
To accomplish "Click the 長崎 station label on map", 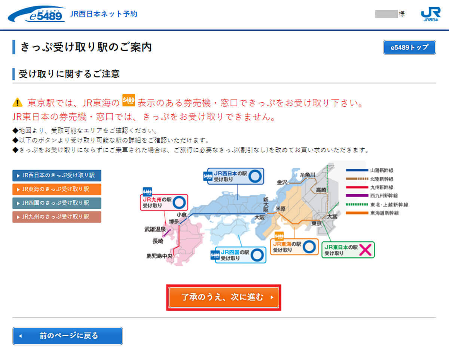I will [x=158, y=241].
